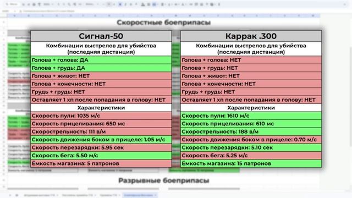Select 'Скорость бега: 5.25 м/с' cell
The width and height of the screenshot is (352, 198).
(x=251, y=156)
